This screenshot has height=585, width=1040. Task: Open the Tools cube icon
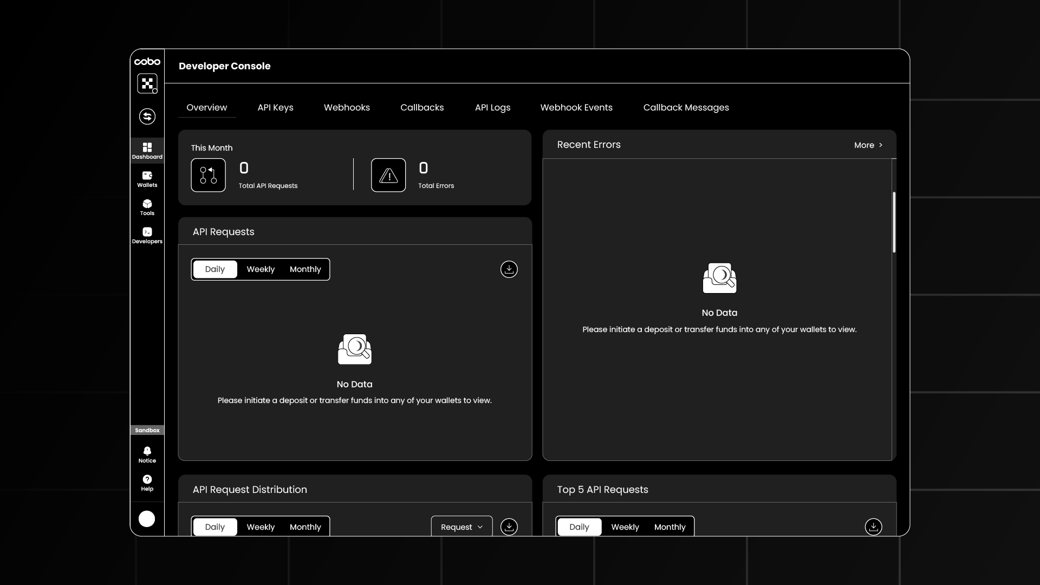[147, 207]
